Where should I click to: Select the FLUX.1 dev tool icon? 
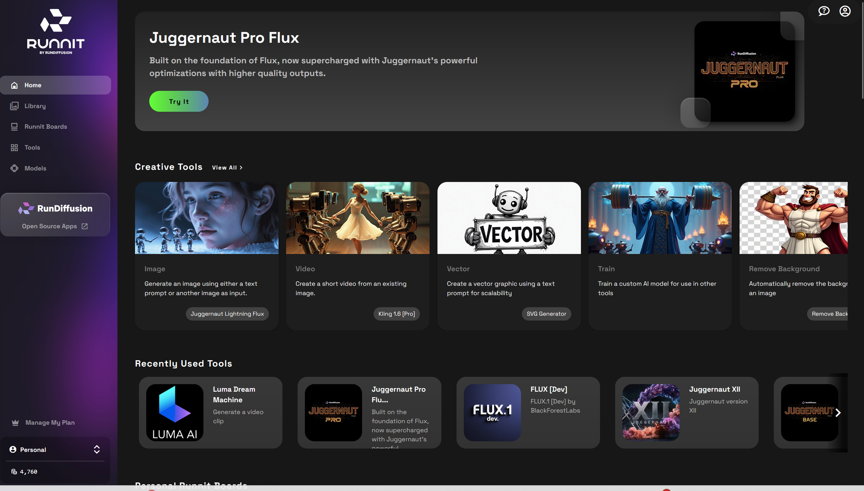tap(492, 412)
